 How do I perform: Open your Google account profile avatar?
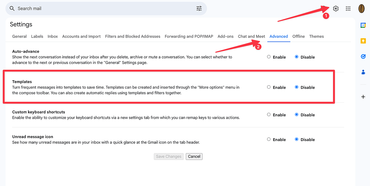[361, 8]
